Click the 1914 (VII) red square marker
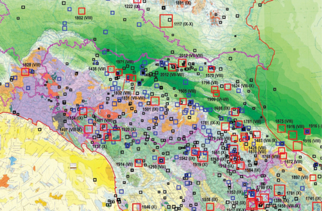This screenshot has height=211, width=322. (x=138, y=163)
